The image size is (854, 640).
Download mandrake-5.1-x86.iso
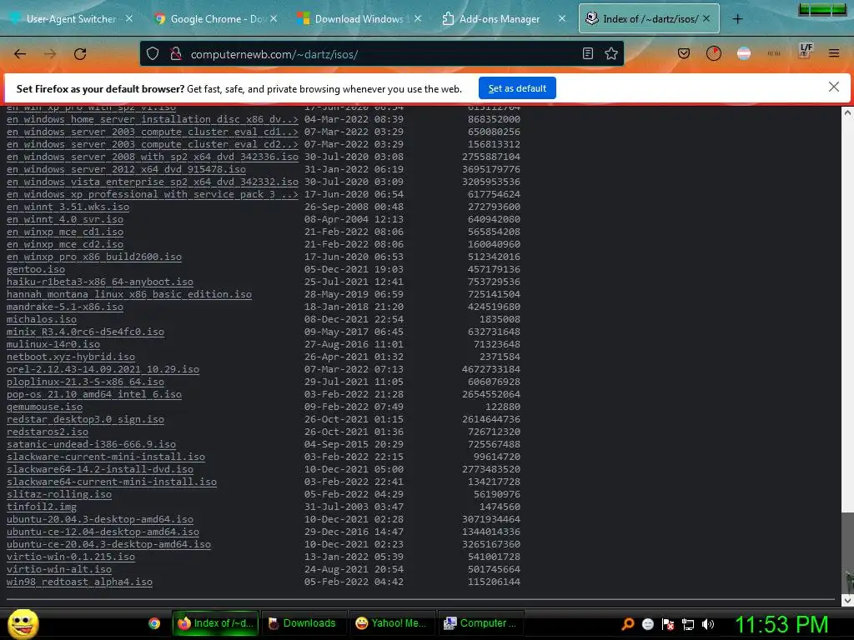click(65, 307)
